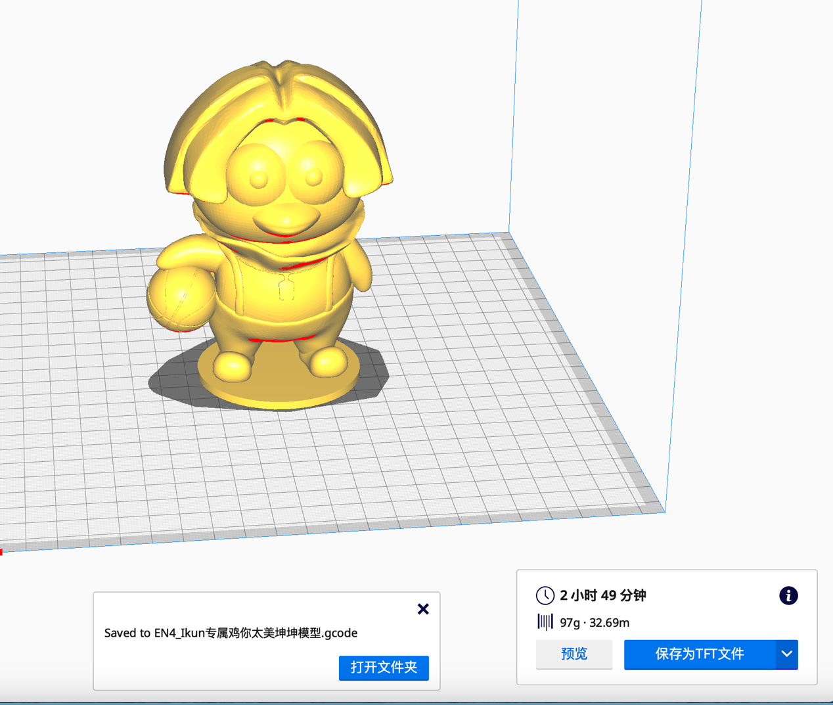This screenshot has width=833, height=705.
Task: Close the saved gcode notification
Action: coord(423,609)
